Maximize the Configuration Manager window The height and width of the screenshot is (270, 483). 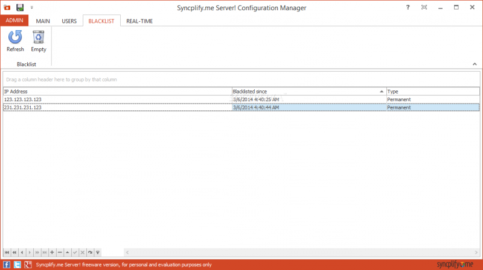(x=456, y=7)
